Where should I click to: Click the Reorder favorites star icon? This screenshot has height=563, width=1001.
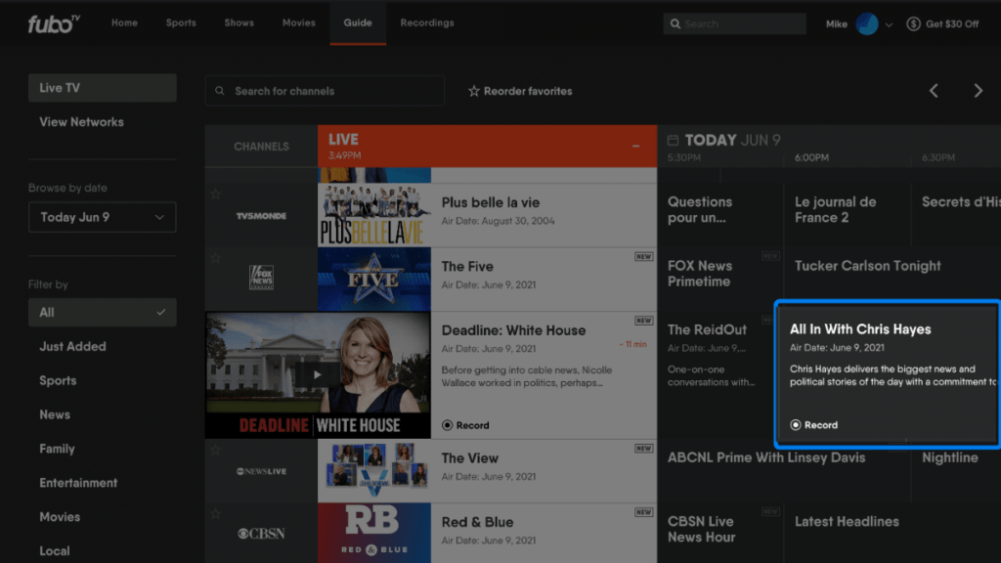(x=476, y=90)
